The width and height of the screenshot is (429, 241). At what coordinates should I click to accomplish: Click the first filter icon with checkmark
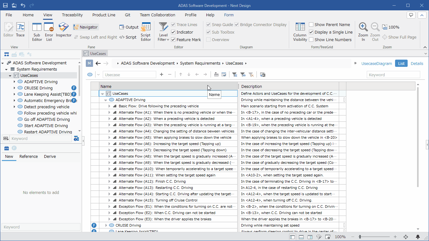click(234, 75)
